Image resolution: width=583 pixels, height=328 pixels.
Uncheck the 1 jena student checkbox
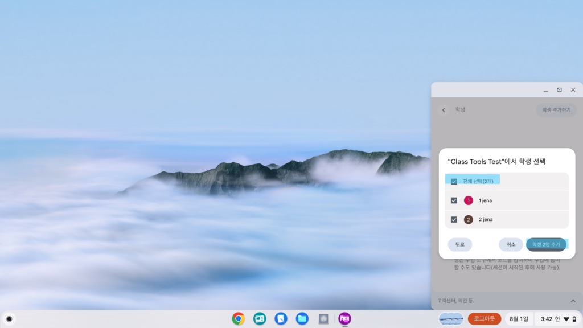pyautogui.click(x=454, y=200)
